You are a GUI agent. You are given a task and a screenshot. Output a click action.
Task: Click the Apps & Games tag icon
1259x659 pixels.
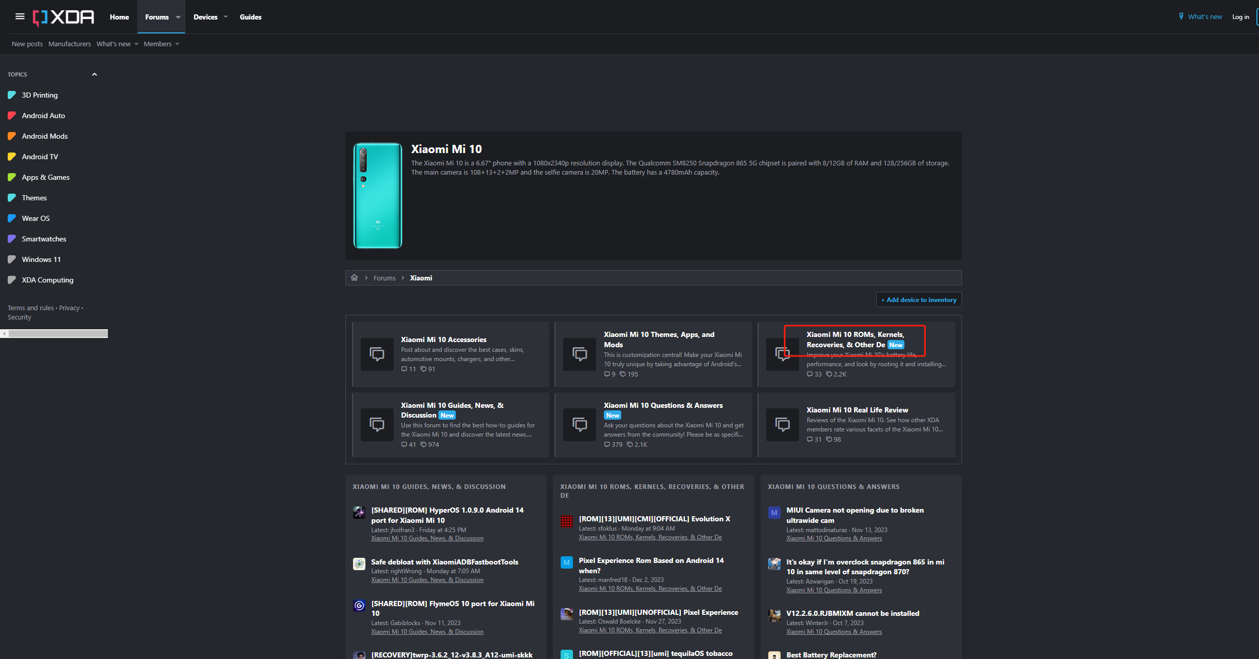12,177
